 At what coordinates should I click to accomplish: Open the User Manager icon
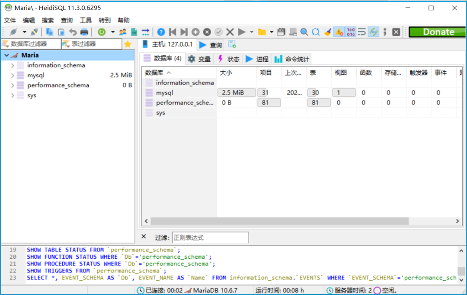pos(123,32)
